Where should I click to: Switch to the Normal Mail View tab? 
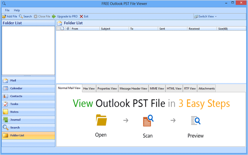(69, 88)
